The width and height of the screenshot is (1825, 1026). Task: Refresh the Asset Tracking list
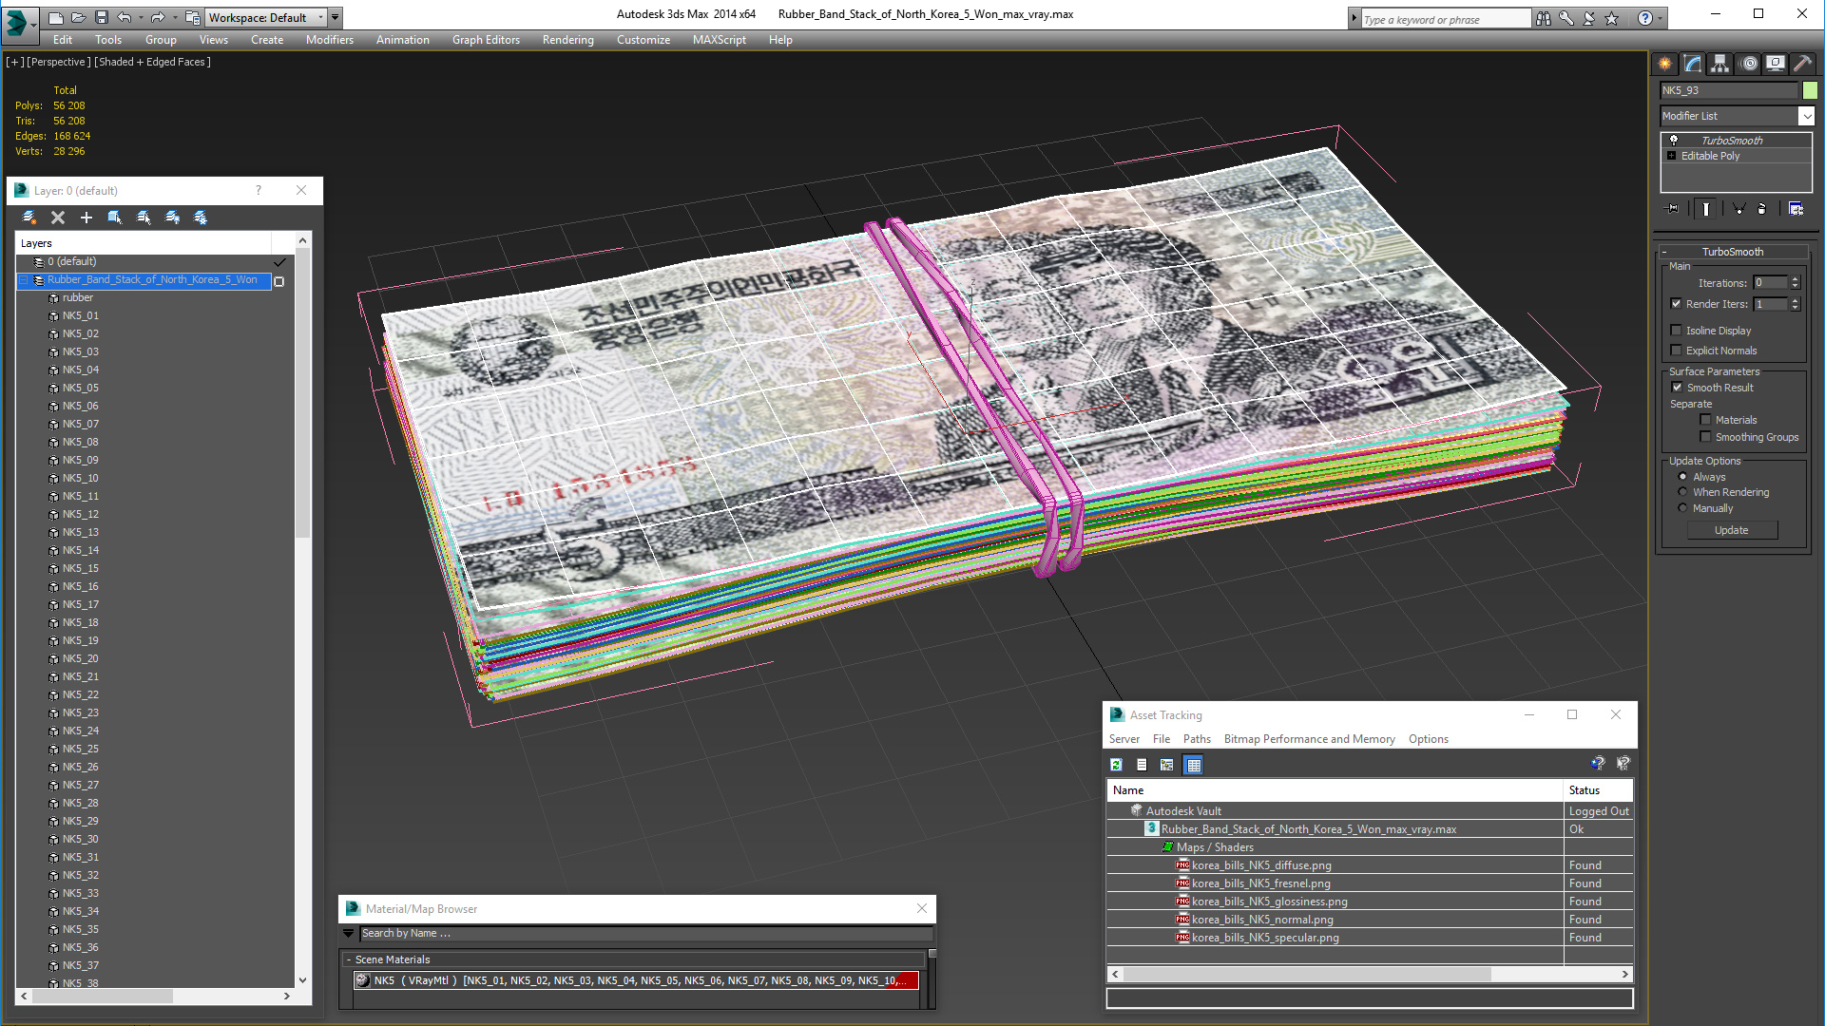[1116, 765]
